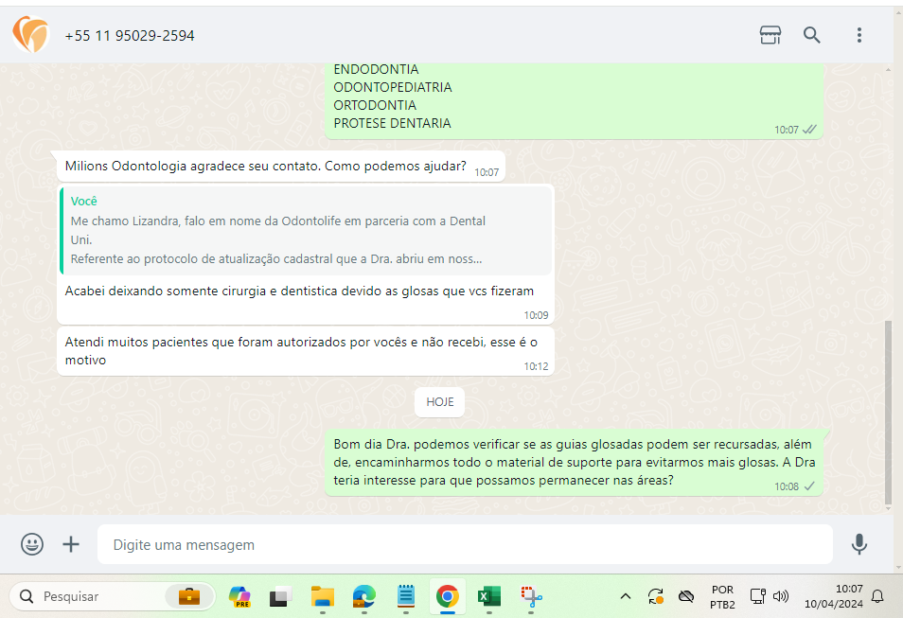
Task: Search within the conversation
Action: (x=811, y=35)
